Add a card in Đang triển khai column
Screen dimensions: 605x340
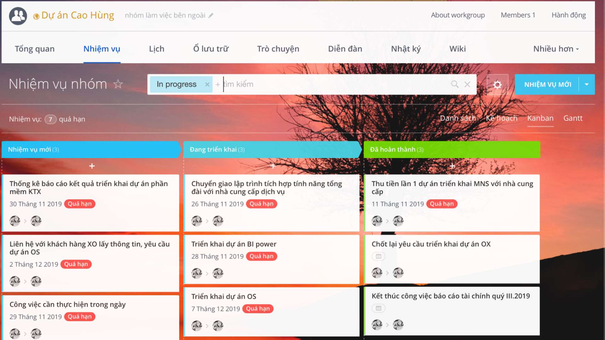click(273, 166)
